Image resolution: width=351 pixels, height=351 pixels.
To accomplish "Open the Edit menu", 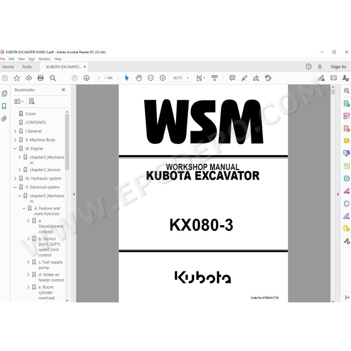I will pyautogui.click(x=12, y=59).
